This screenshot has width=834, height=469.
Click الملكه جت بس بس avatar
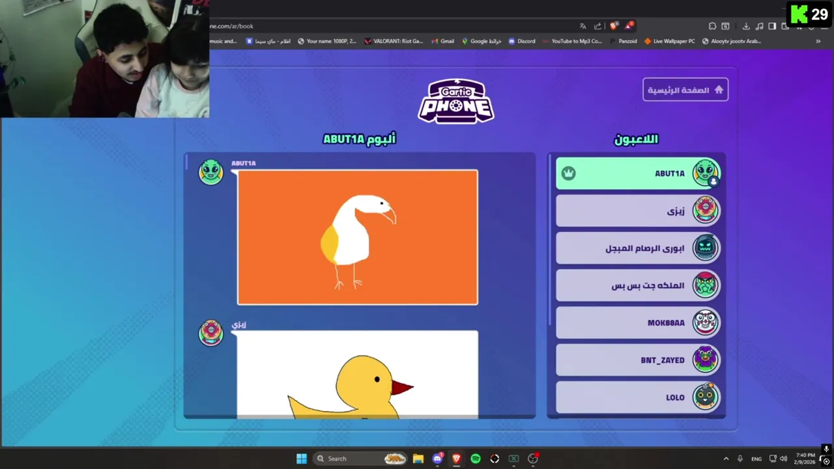click(705, 285)
